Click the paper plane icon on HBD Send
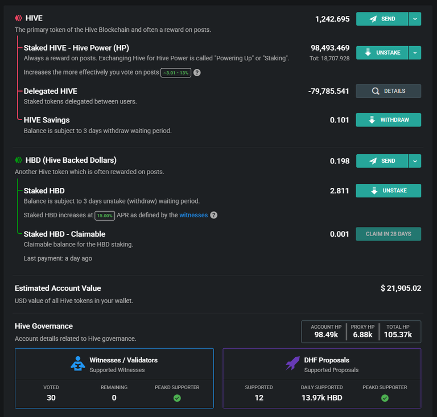This screenshot has height=417, width=437. [373, 161]
